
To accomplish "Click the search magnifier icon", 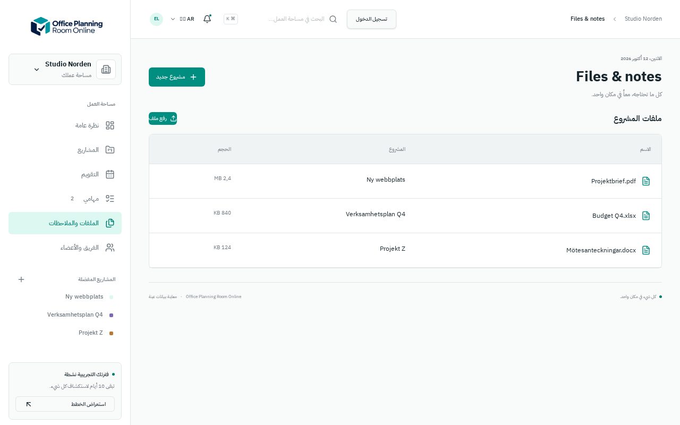I will coord(333,19).
